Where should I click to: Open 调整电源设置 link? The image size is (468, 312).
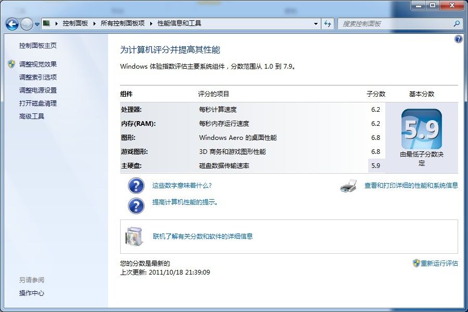point(38,90)
